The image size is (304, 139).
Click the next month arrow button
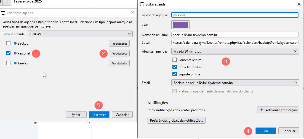tap(7, 2)
